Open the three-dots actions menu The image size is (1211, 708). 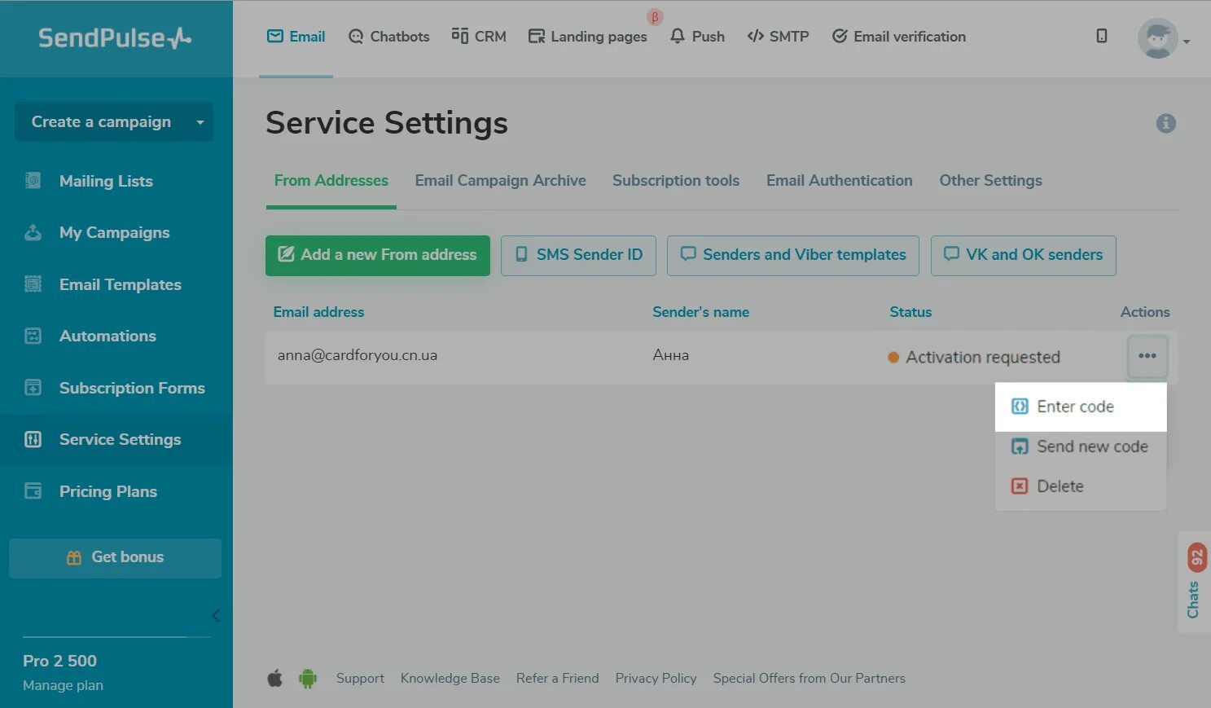[1147, 356]
